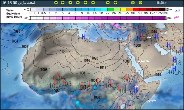Pick the yellow 30 mm rain swatch
The width and height of the screenshot is (184, 110).
pyautogui.click(x=123, y=10)
